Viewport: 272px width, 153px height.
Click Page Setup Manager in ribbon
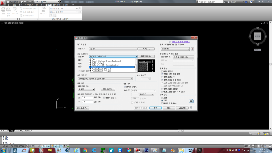[28, 9]
